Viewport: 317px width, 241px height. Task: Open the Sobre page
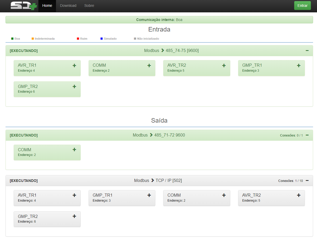point(89,6)
